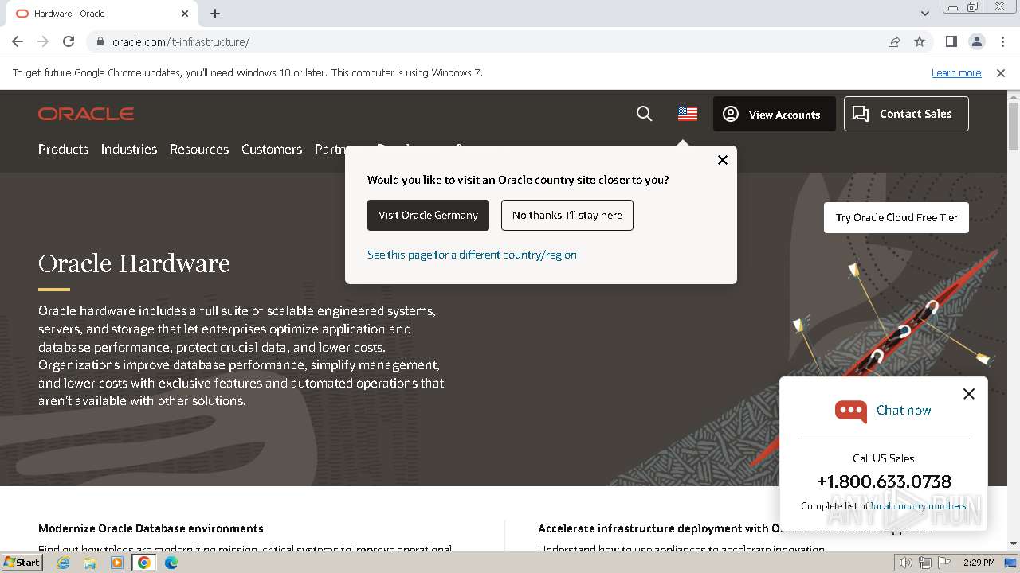The image size is (1020, 573).
Task: Open Chrome three-dot menu
Action: (x=1002, y=41)
